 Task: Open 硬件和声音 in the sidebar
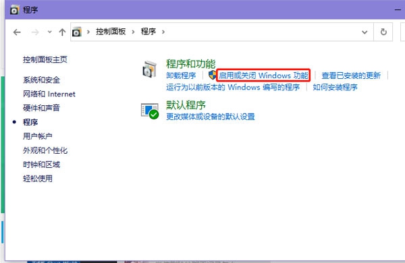tap(41, 108)
